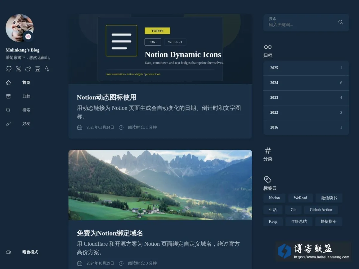Select the Github Action tag
359x269 pixels.
[x=321, y=210]
